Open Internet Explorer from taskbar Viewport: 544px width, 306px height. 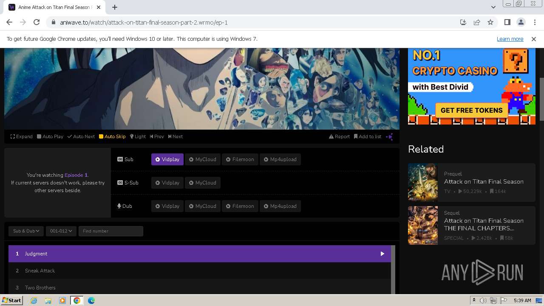[x=34, y=300]
